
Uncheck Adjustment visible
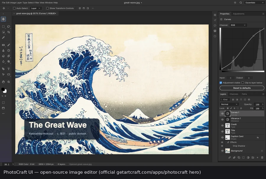point(221,83)
